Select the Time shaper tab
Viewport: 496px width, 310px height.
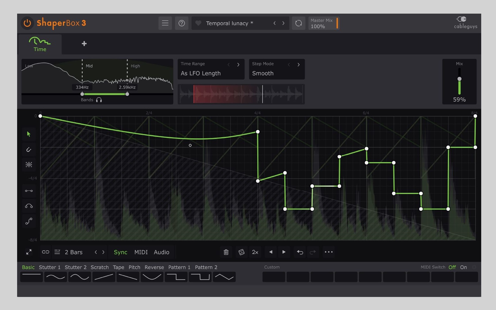point(40,44)
